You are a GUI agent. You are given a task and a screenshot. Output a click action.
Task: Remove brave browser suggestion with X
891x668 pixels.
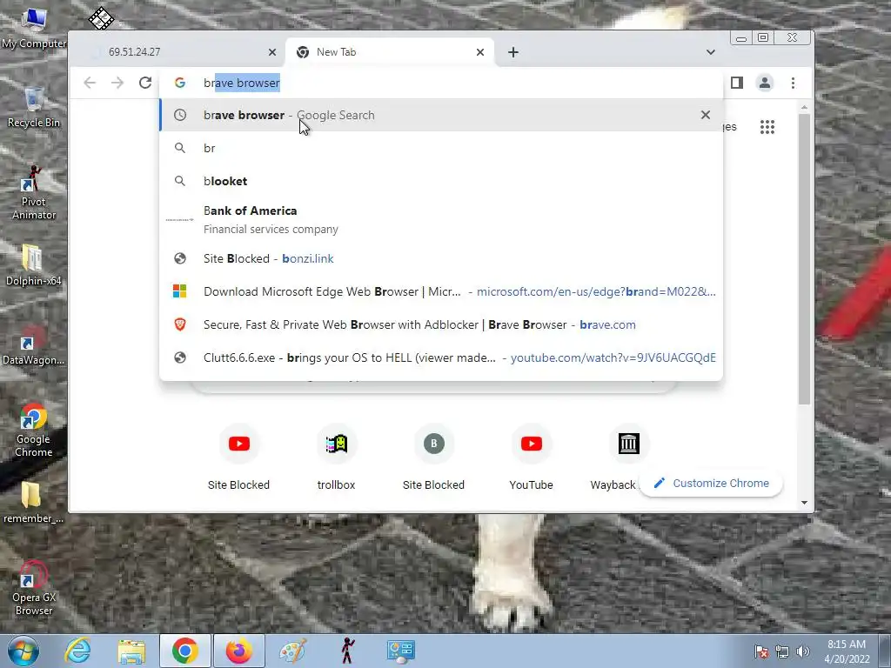point(705,115)
